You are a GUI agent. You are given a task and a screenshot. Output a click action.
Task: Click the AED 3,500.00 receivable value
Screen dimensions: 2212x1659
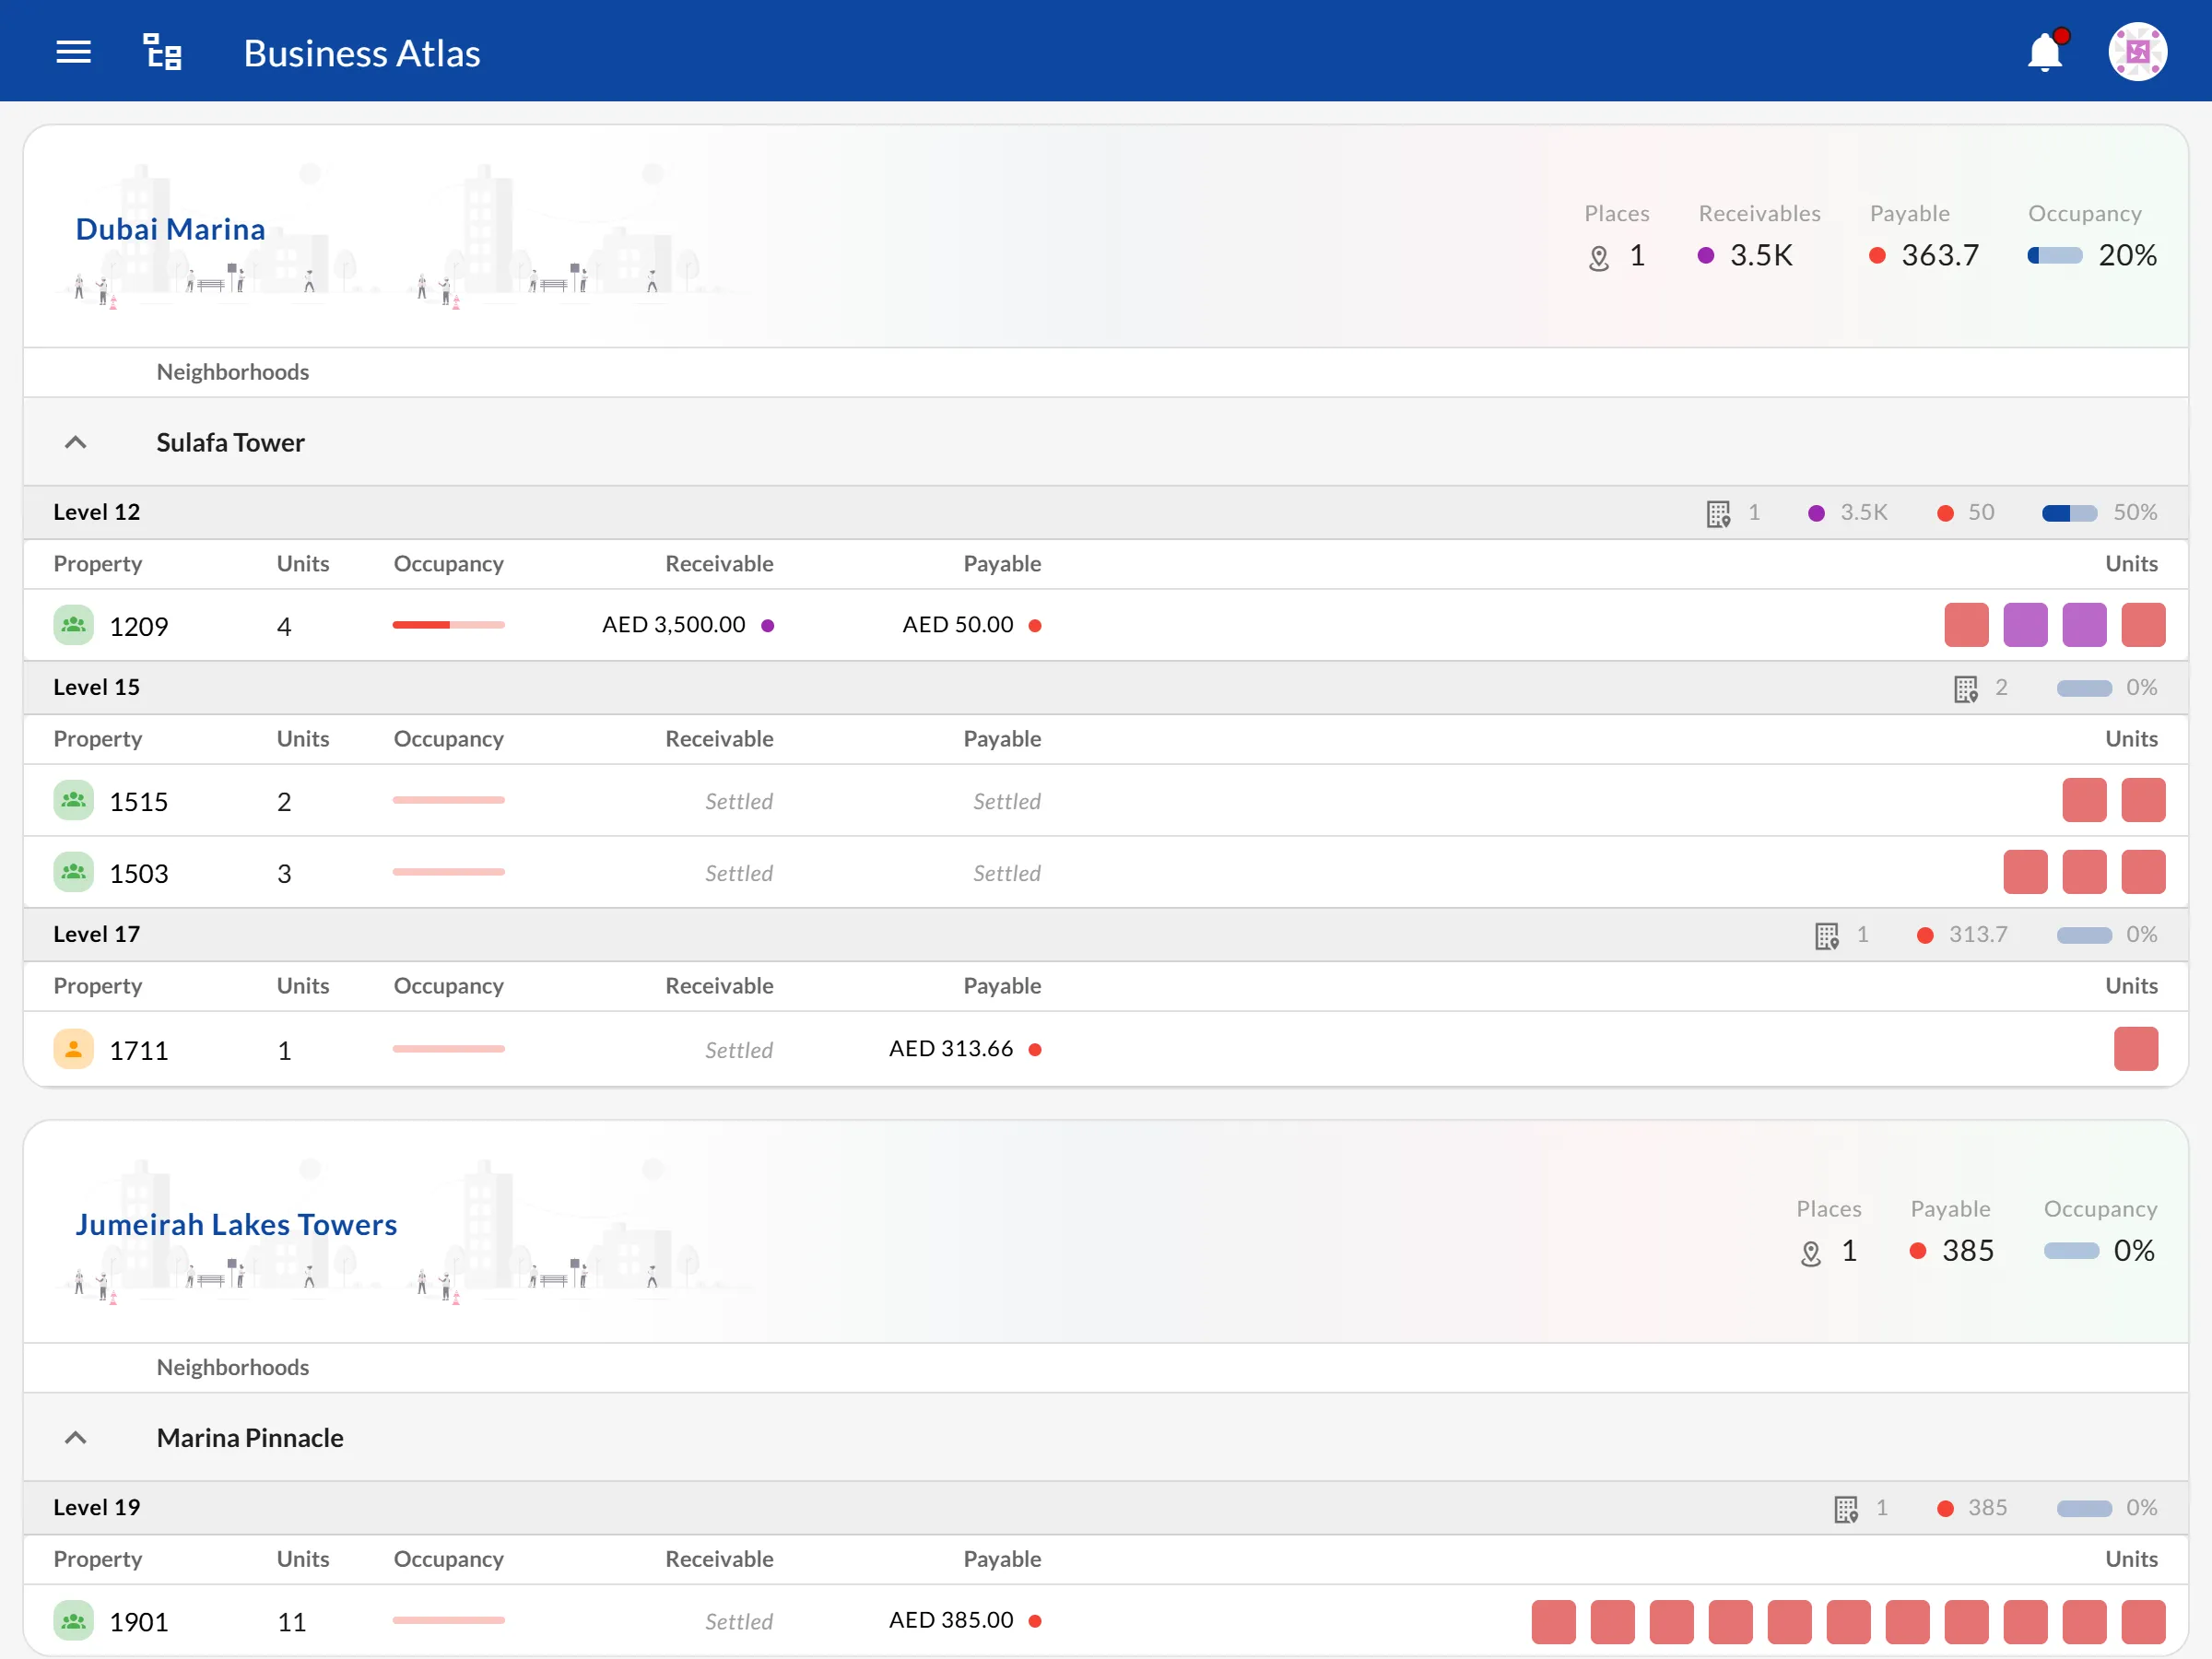coord(673,625)
